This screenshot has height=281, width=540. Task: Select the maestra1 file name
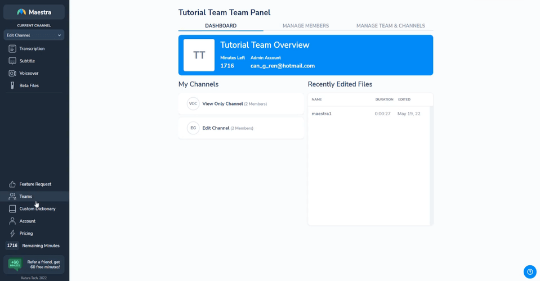click(x=322, y=114)
